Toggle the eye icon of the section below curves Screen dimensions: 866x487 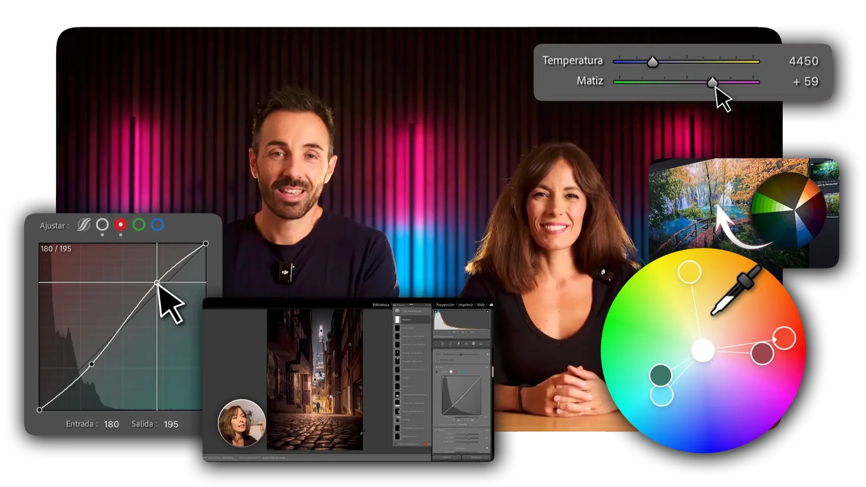(x=487, y=430)
